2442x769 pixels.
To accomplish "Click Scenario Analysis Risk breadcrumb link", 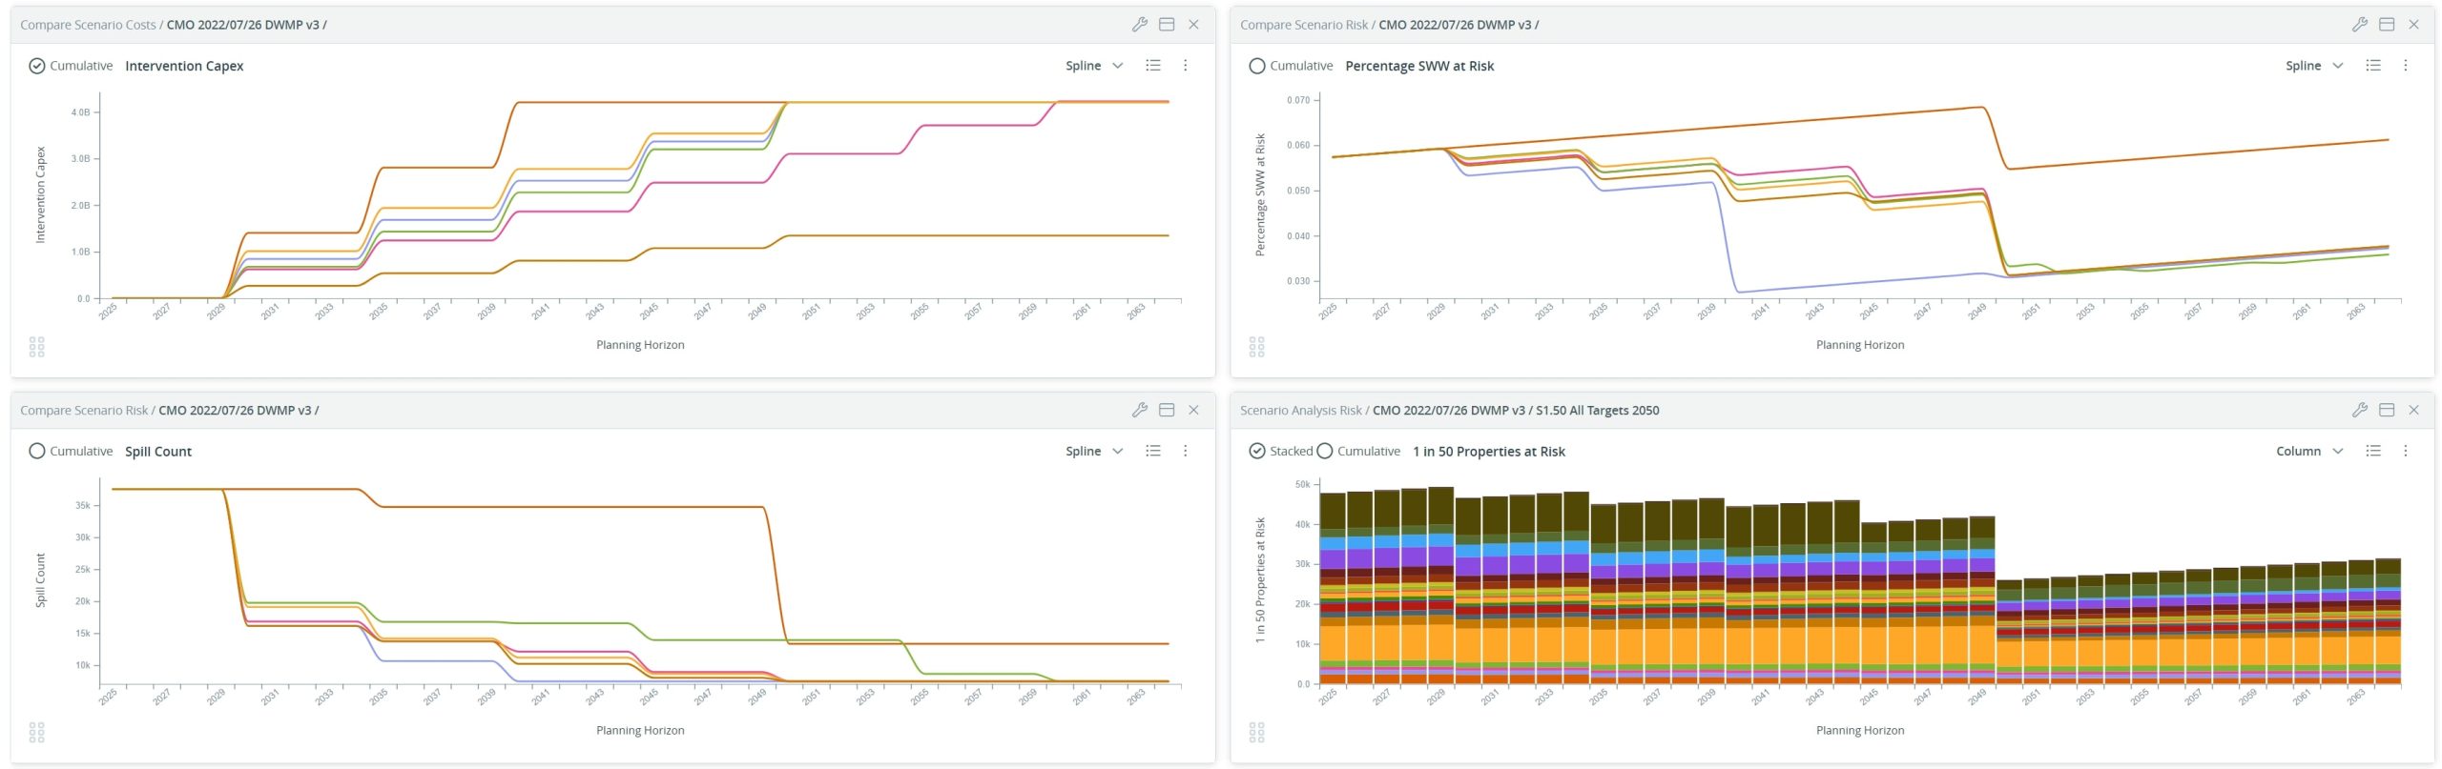I will (1301, 410).
